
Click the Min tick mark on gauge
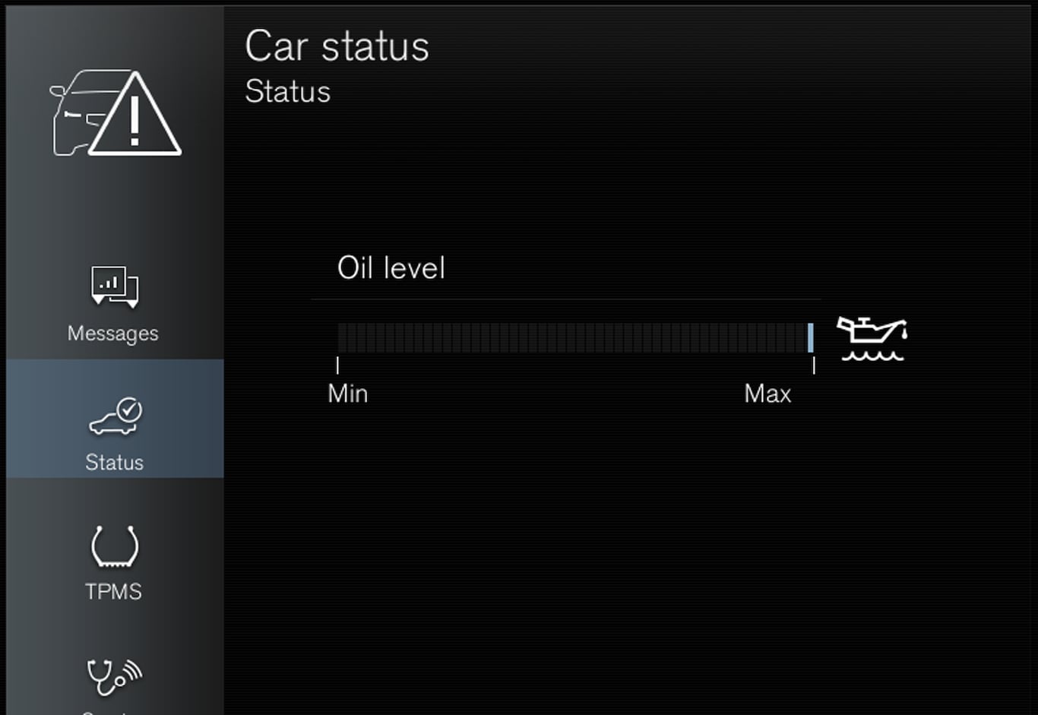pyautogui.click(x=337, y=365)
